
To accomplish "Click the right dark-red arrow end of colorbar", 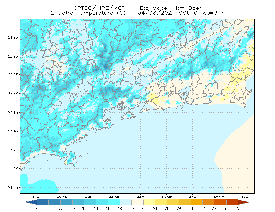I will pos(244,202).
